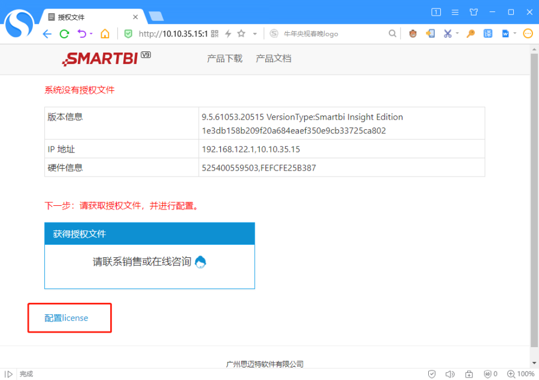Start a screenshot with the scissors icon
The image size is (539, 380).
(447, 34)
